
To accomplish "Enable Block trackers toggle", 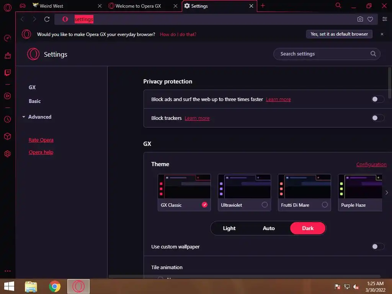I will (x=377, y=118).
